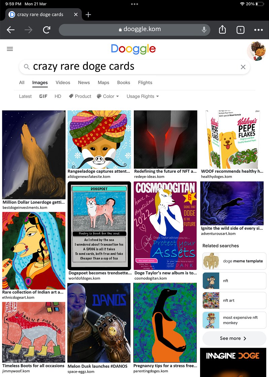Enable the Product filter
Viewport: 269px width, 377px height.
pyautogui.click(x=80, y=96)
